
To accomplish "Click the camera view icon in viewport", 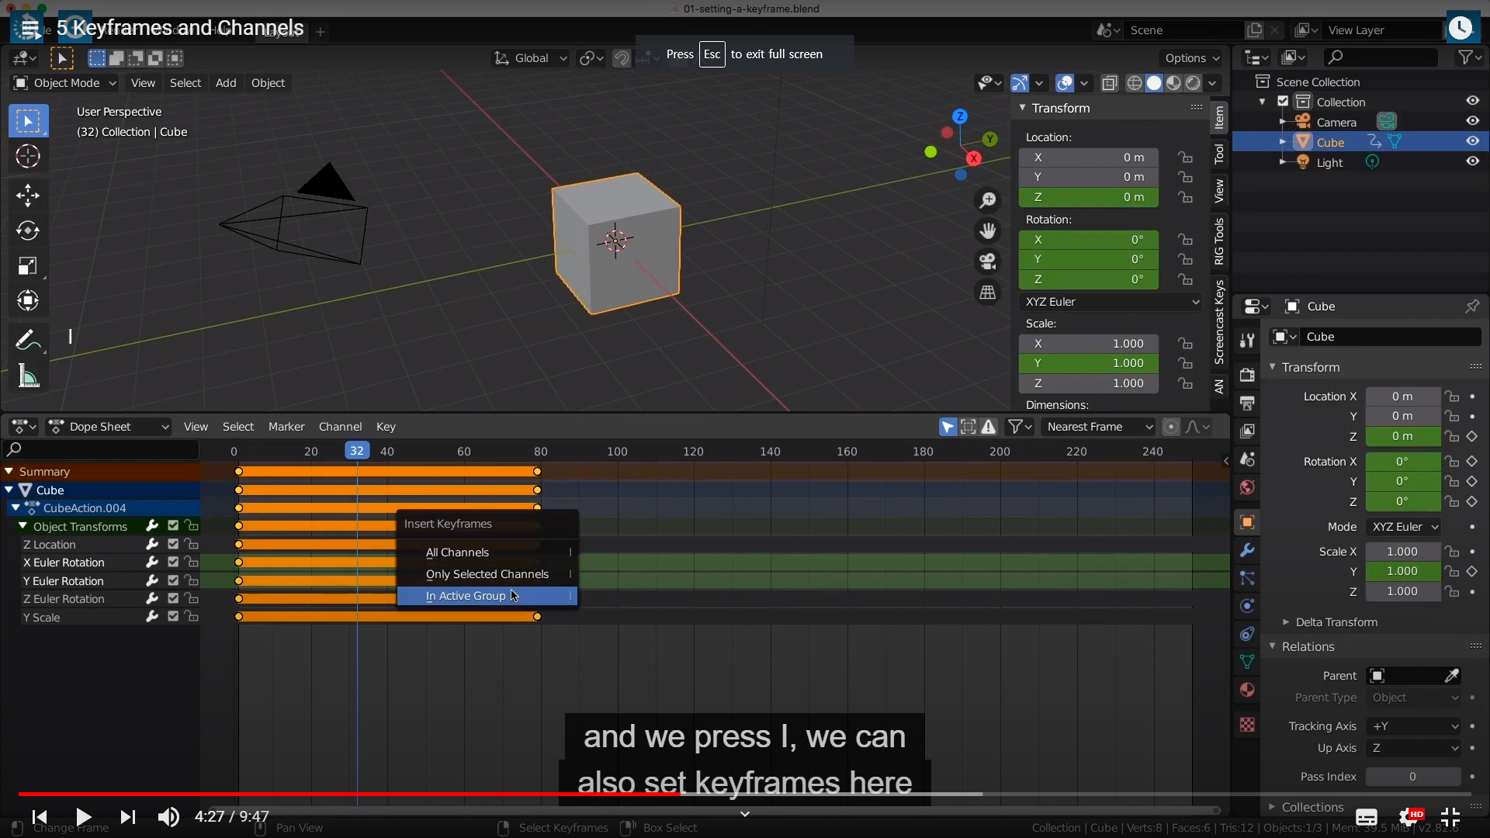I will 988,261.
